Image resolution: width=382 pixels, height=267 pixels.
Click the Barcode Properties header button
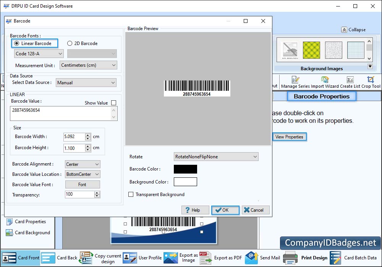coord(322,96)
